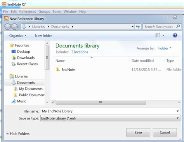The width and height of the screenshot is (184, 142).
Task: Click the navigation pane vertical scrollbar thumb
Action: point(47,57)
